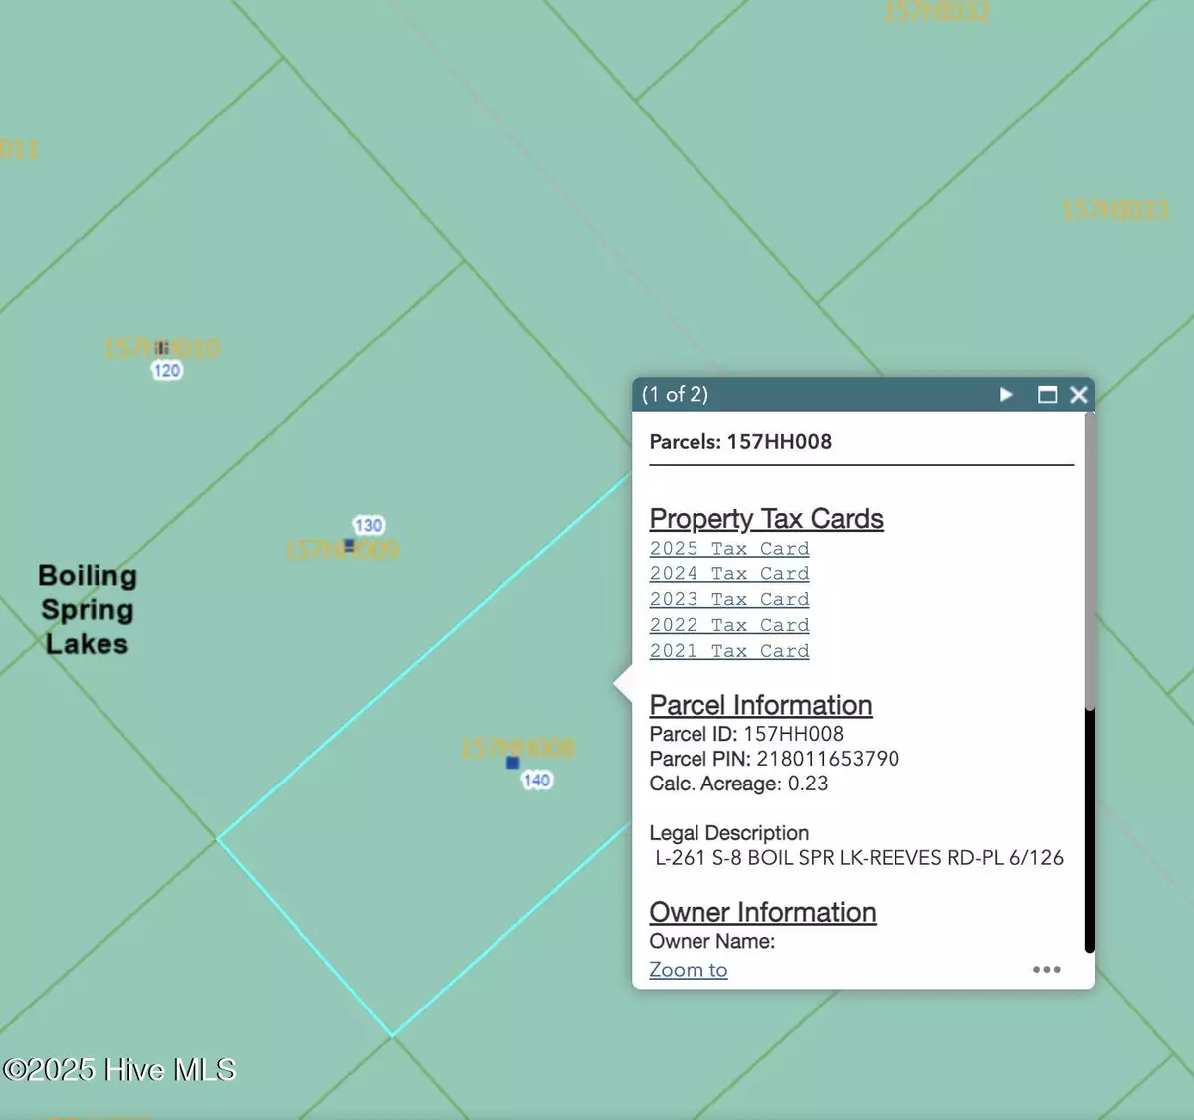Screen dimensions: 1194x1120
Task: Select address marker 120 on the map
Action: coord(167,371)
